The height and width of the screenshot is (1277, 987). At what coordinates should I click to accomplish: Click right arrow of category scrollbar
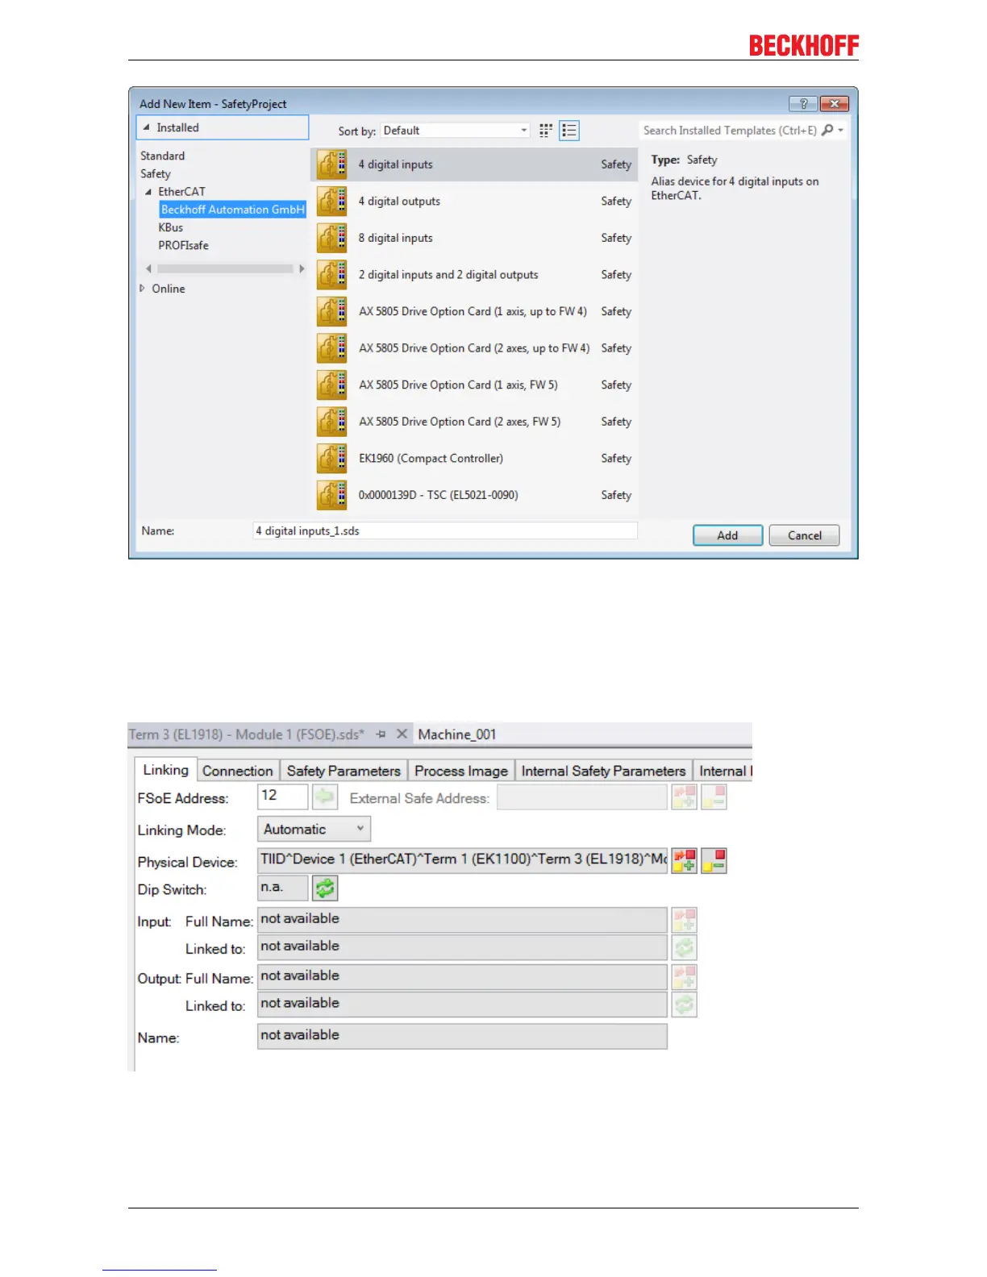point(302,268)
